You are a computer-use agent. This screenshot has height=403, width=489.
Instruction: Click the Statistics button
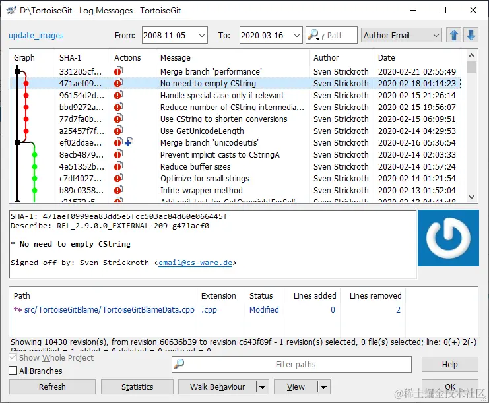click(137, 387)
